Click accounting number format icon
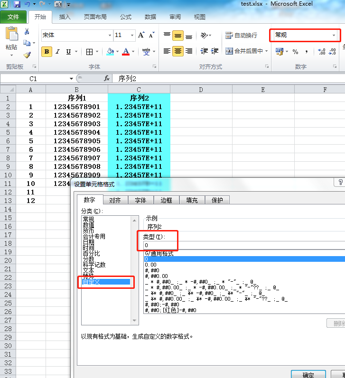The image size is (345, 378). (280, 52)
